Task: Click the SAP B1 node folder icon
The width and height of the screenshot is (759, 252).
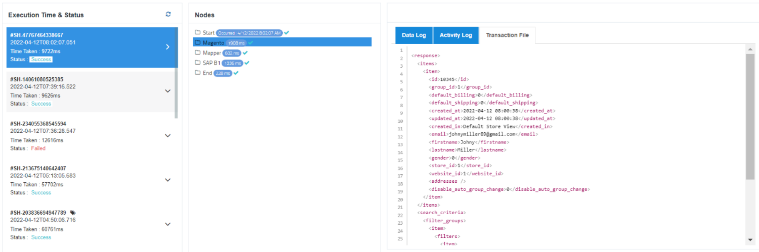Action: click(198, 63)
